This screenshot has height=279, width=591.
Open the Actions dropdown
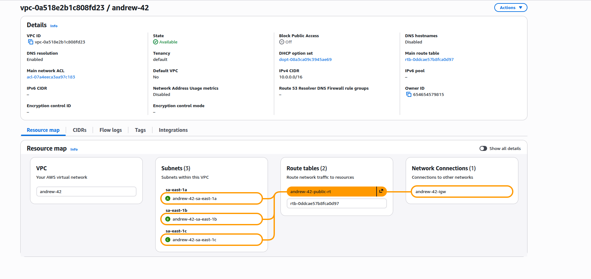pos(511,7)
